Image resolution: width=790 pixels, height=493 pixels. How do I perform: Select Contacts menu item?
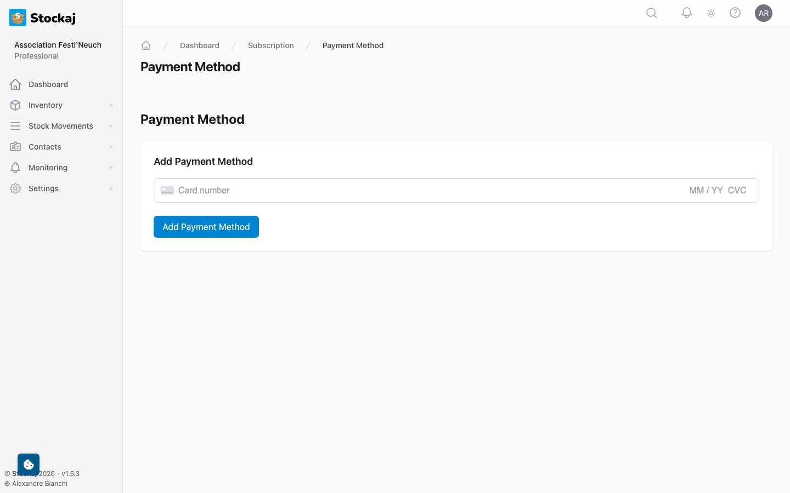click(61, 147)
